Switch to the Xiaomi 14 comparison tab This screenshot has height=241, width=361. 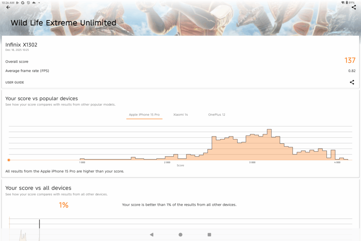(180, 115)
